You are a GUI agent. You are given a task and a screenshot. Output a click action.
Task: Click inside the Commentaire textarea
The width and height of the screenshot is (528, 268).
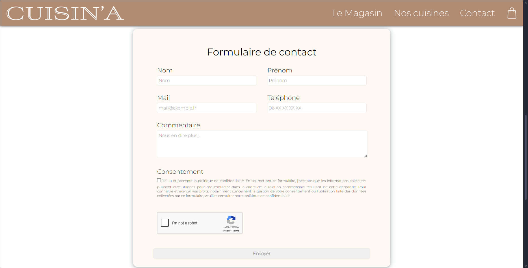click(x=262, y=144)
